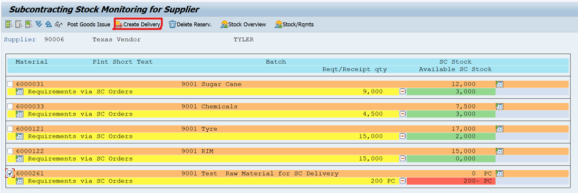Click the detail icon at the end of the 6000261 row
The width and height of the screenshot is (578, 193).
[x=499, y=173]
